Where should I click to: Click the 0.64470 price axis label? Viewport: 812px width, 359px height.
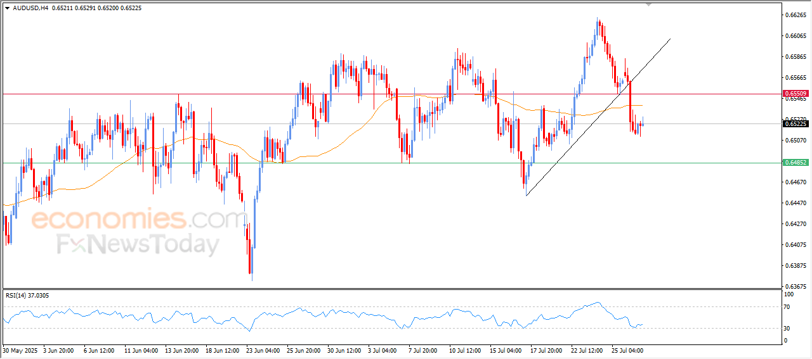795,203
